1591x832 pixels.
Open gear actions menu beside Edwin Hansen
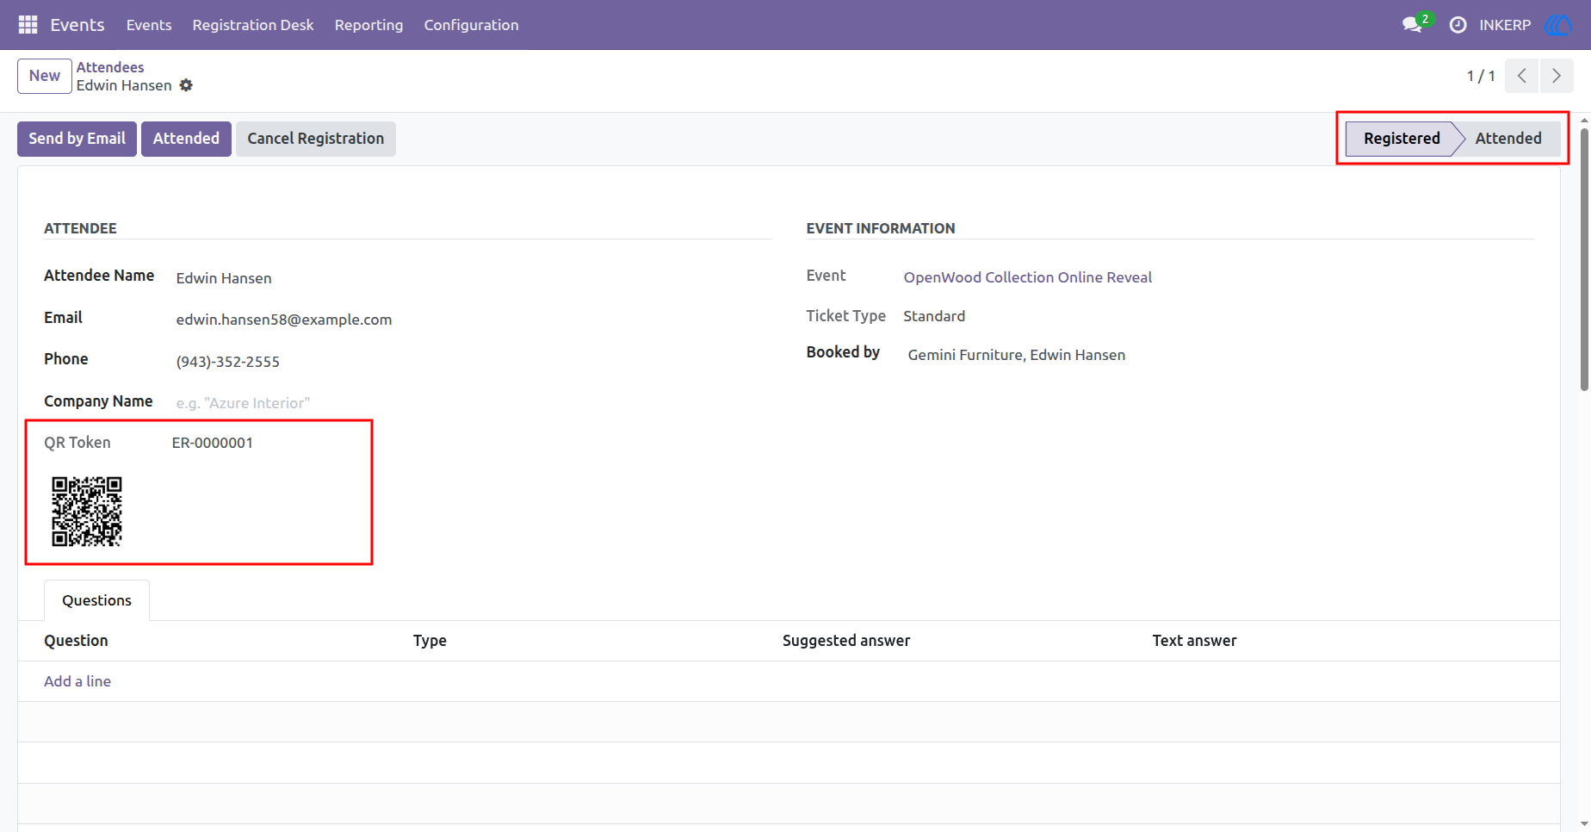(x=186, y=85)
